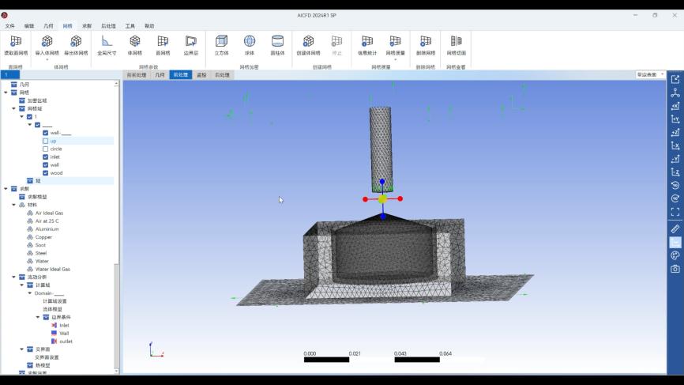Image resolution: width=684 pixels, height=385 pixels.
Task: Select the Copper material in the tree
Action: point(43,237)
